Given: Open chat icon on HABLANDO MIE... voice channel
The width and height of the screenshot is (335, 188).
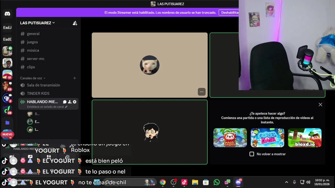Looking at the screenshot, I should point(65,102).
